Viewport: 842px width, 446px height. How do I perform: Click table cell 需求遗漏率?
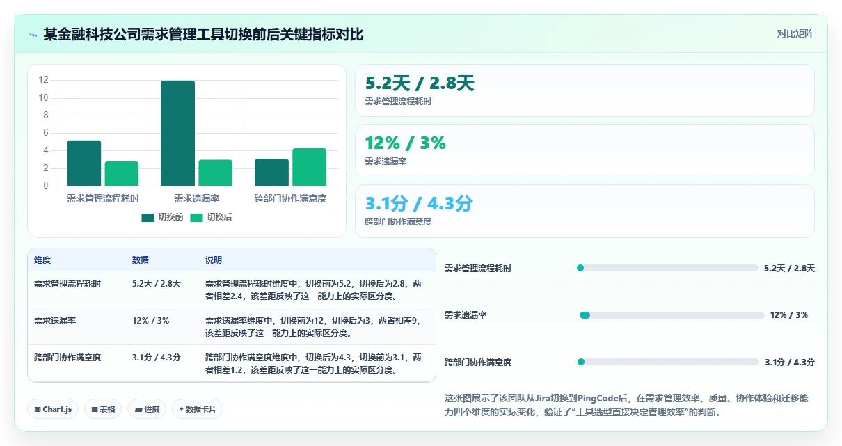55,321
